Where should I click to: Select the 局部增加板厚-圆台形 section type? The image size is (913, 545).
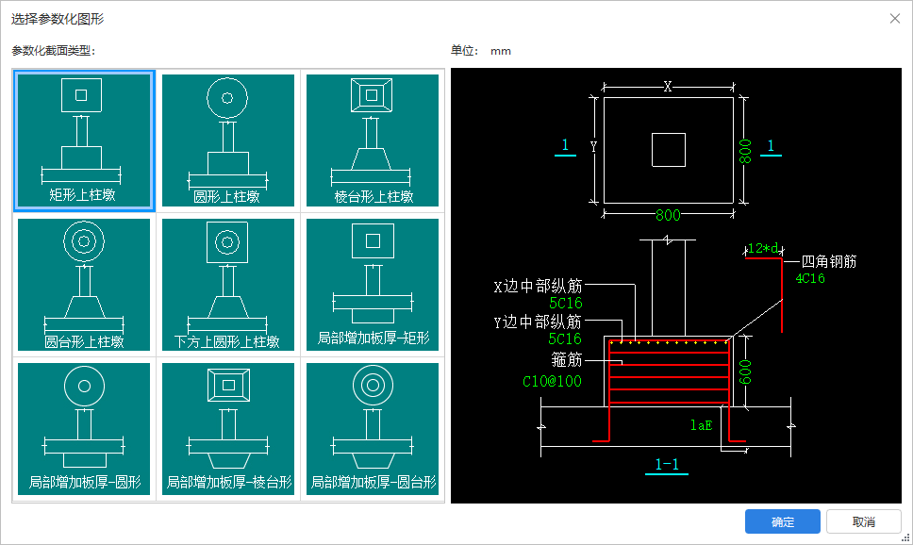click(x=373, y=429)
